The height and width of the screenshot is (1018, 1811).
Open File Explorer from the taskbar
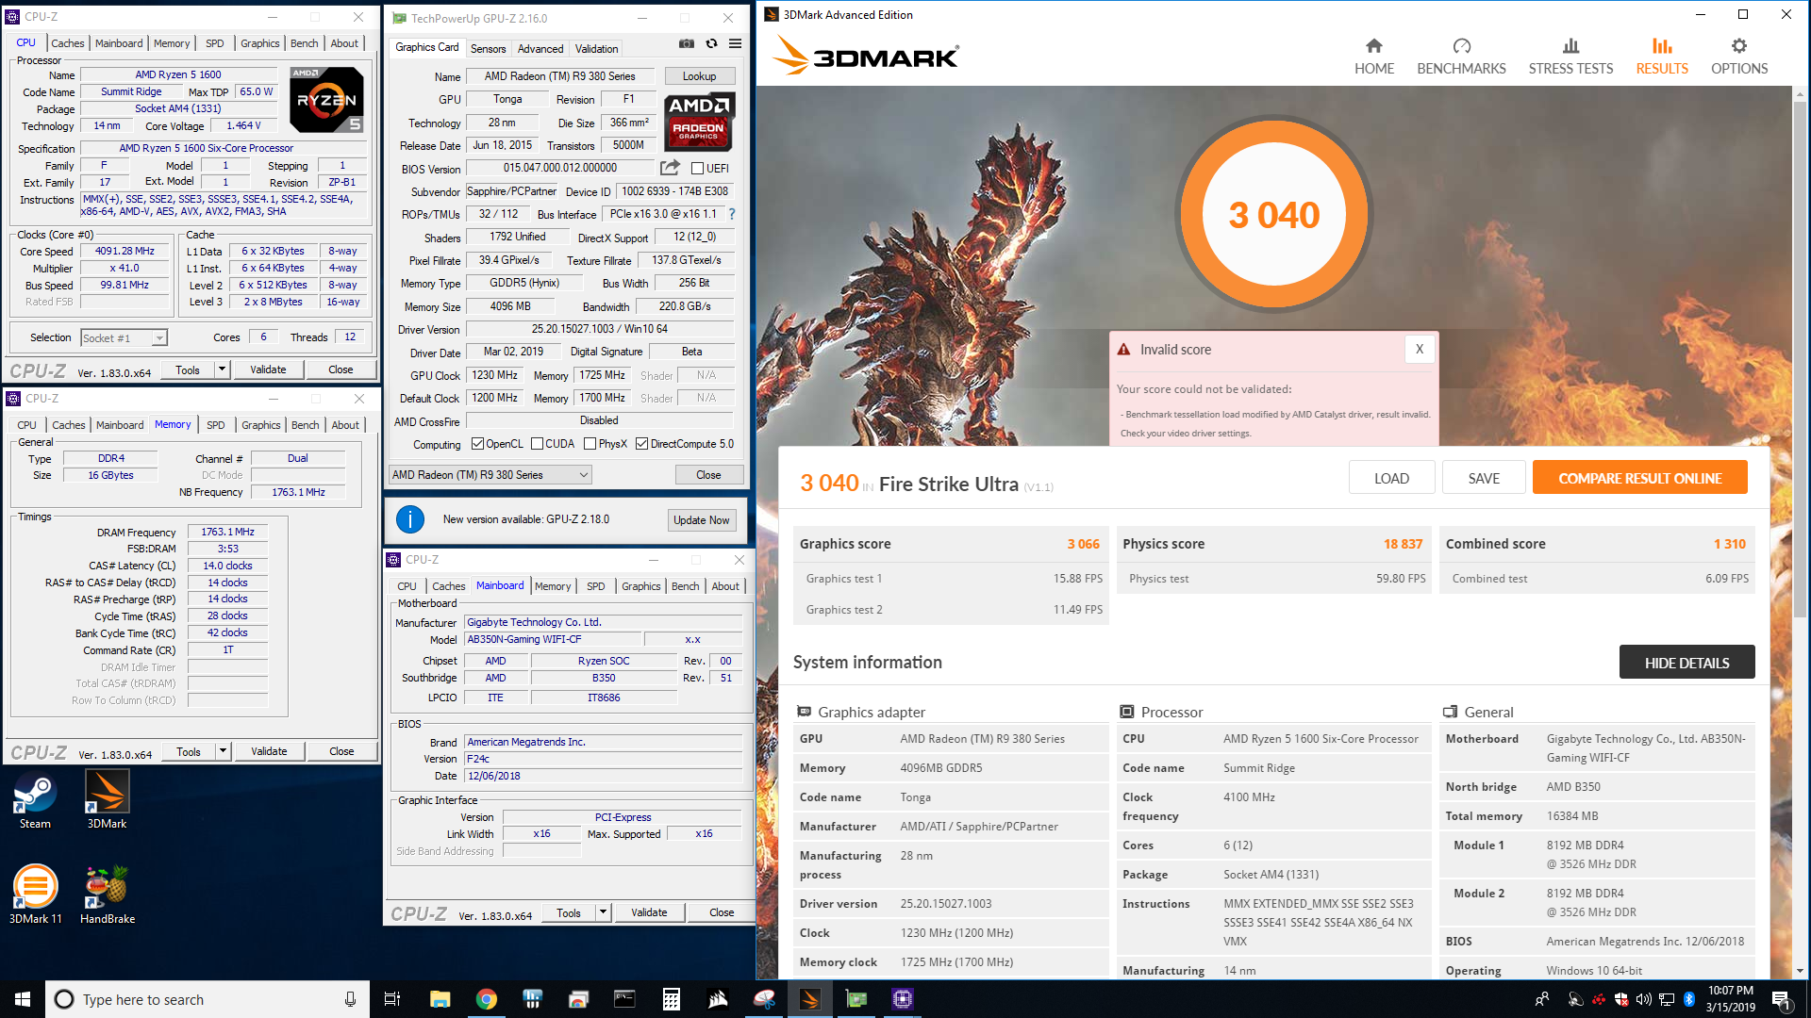440,999
